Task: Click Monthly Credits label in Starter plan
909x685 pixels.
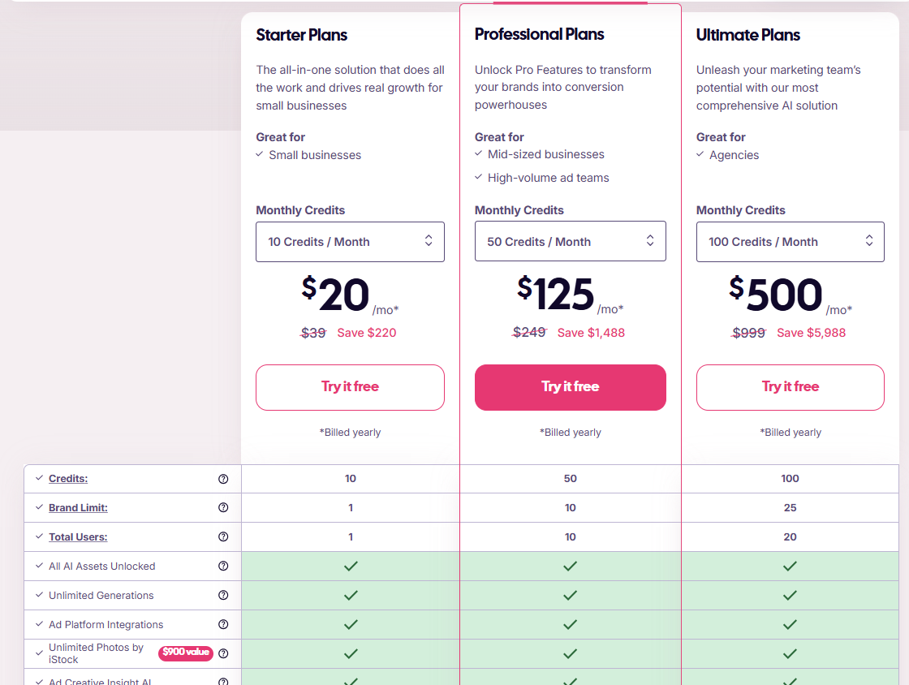Action: 300,210
